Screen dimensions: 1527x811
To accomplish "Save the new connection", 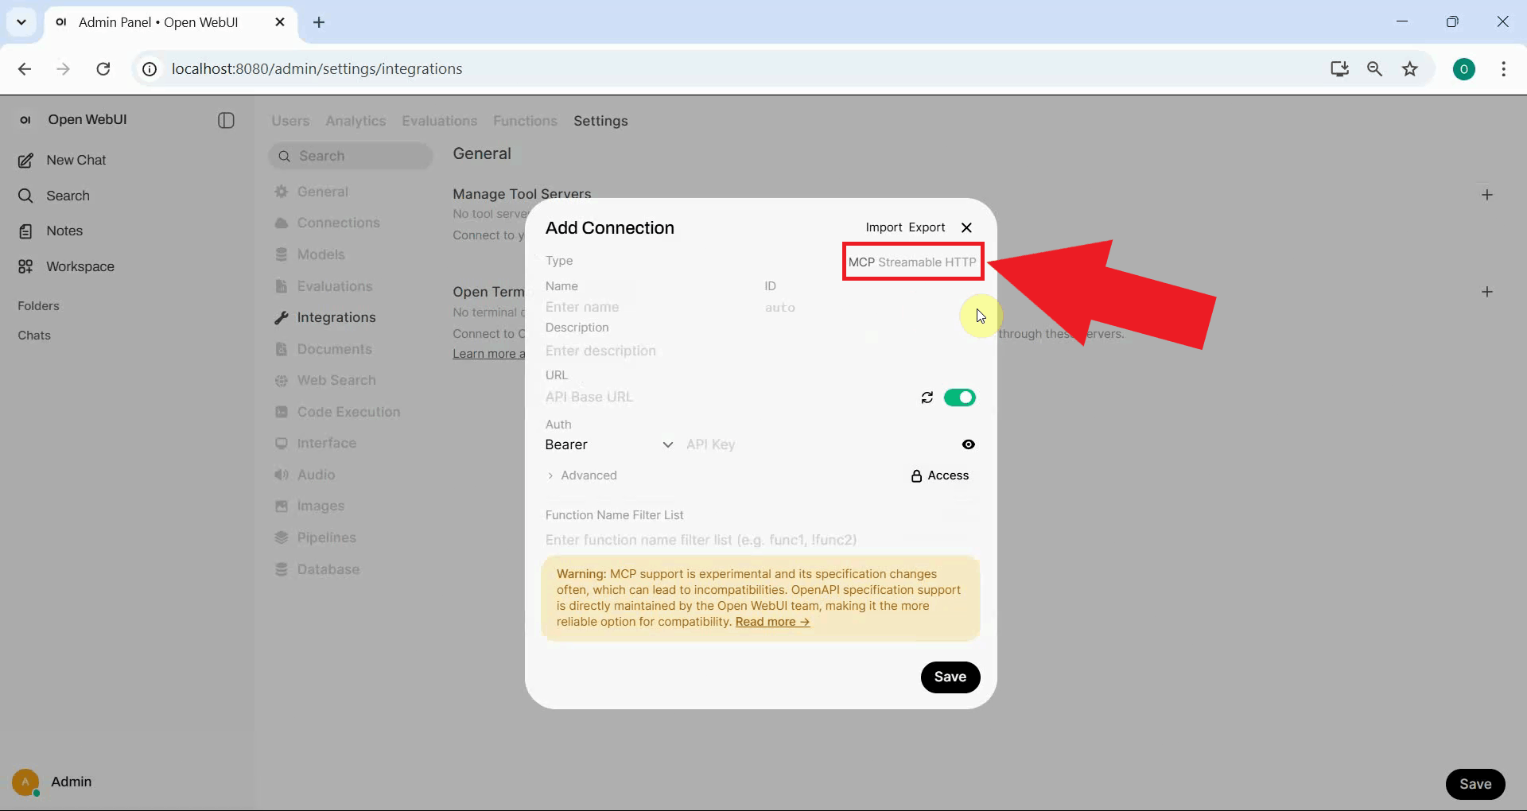I will pos(950,677).
